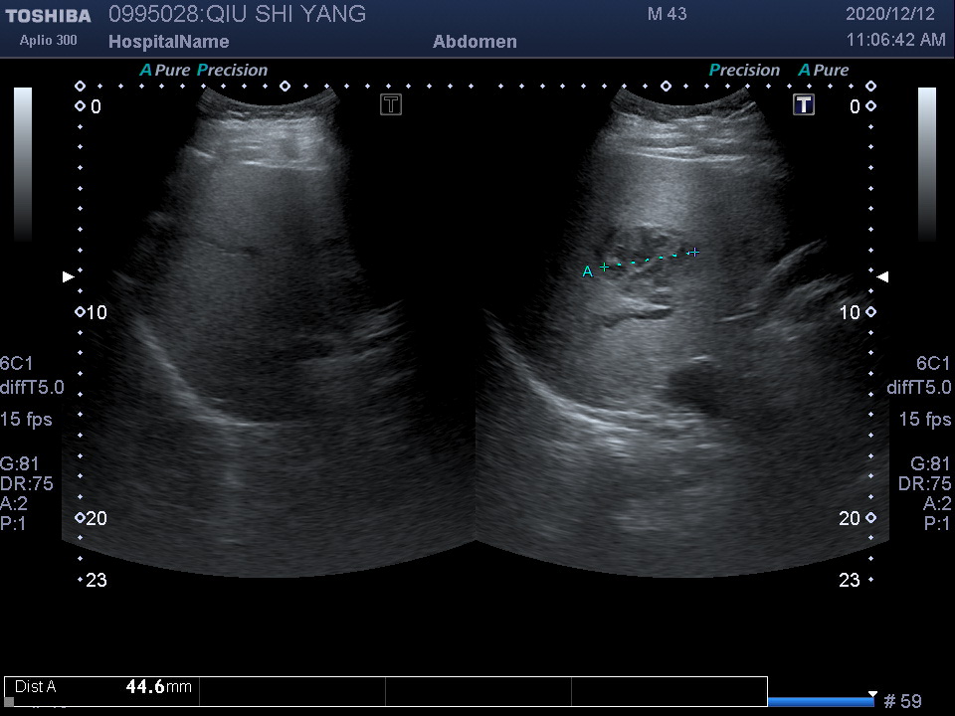Click the left grayscale bar
This screenshot has height=716, width=955.
point(23,164)
